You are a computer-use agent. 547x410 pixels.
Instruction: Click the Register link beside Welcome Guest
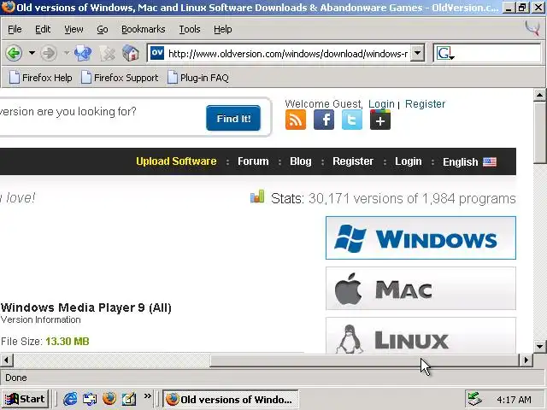coord(426,104)
